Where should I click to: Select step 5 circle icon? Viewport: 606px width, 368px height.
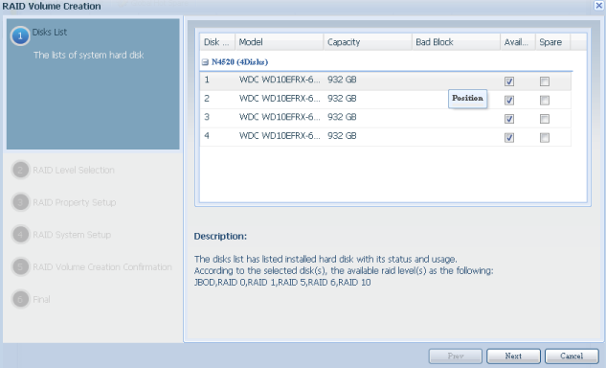(x=20, y=266)
